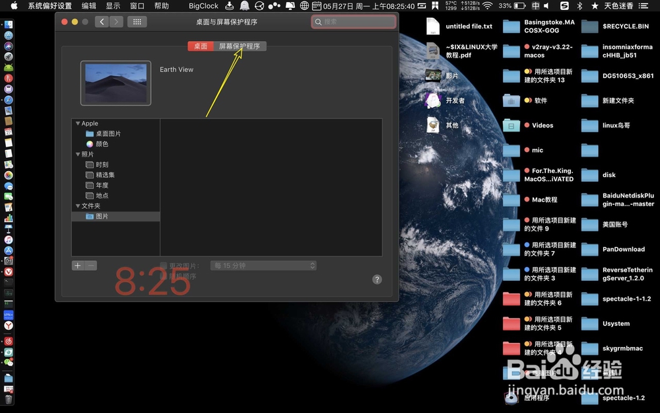Switch to the 屏幕保护程序 tab
Image resolution: width=660 pixels, height=413 pixels.
[240, 46]
